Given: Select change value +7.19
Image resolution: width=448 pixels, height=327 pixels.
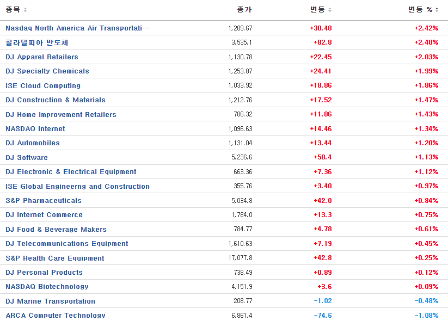Looking at the screenshot, I should (x=323, y=244).
